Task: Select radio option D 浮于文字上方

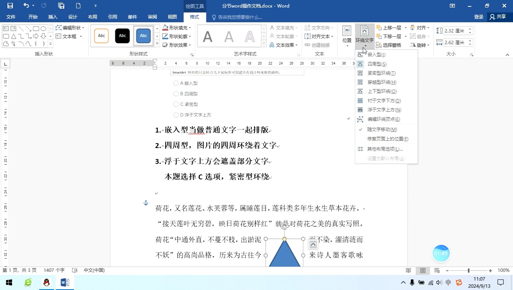Action: [176, 115]
